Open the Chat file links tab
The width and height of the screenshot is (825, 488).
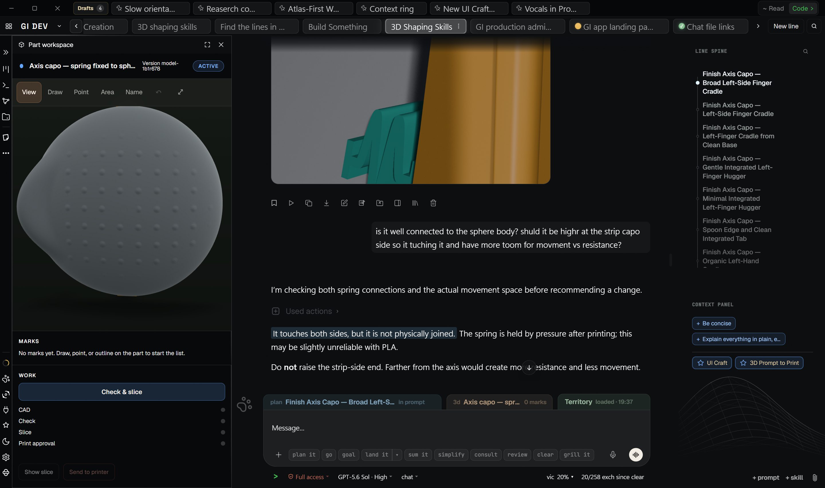[710, 27]
